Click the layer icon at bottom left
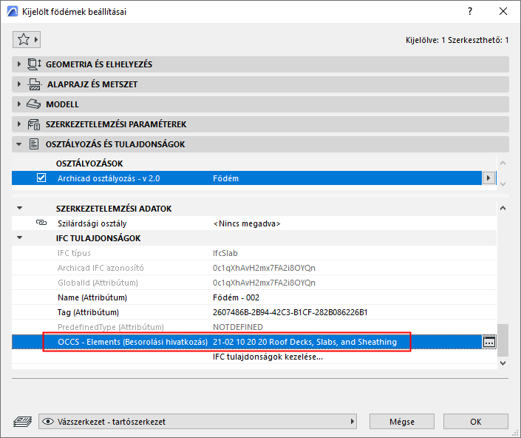521x438 pixels. pyautogui.click(x=23, y=422)
